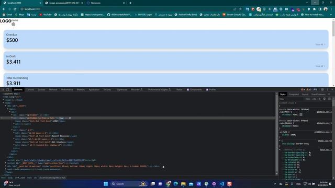
Task: Click the page vertical scrollbar thumb
Action: click(333, 28)
